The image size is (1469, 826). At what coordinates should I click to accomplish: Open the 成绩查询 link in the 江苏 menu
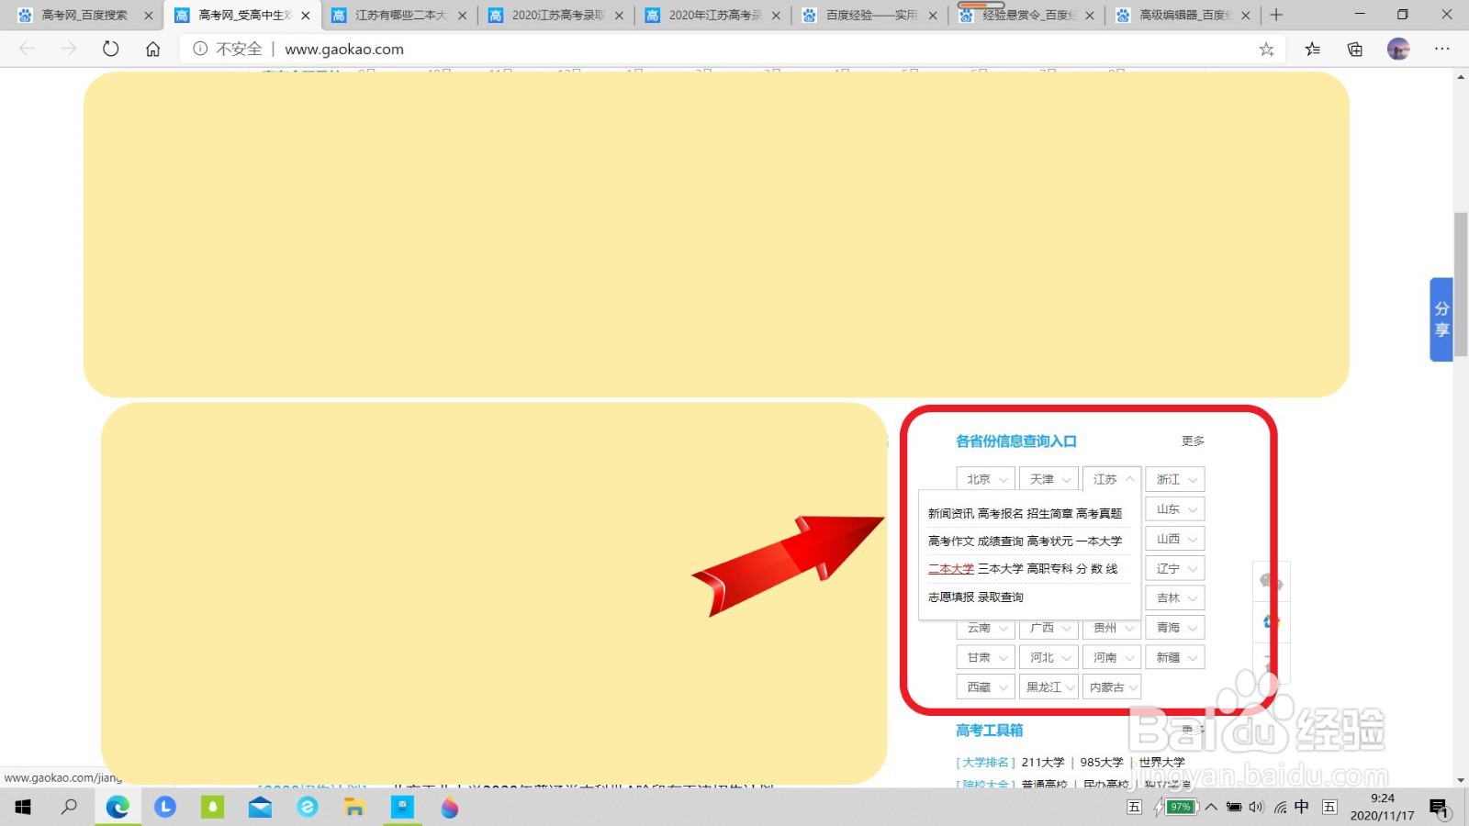pyautogui.click(x=1001, y=541)
